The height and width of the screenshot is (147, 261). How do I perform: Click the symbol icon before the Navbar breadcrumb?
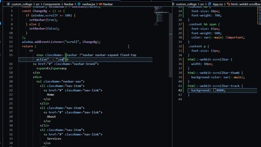click(x=101, y=4)
